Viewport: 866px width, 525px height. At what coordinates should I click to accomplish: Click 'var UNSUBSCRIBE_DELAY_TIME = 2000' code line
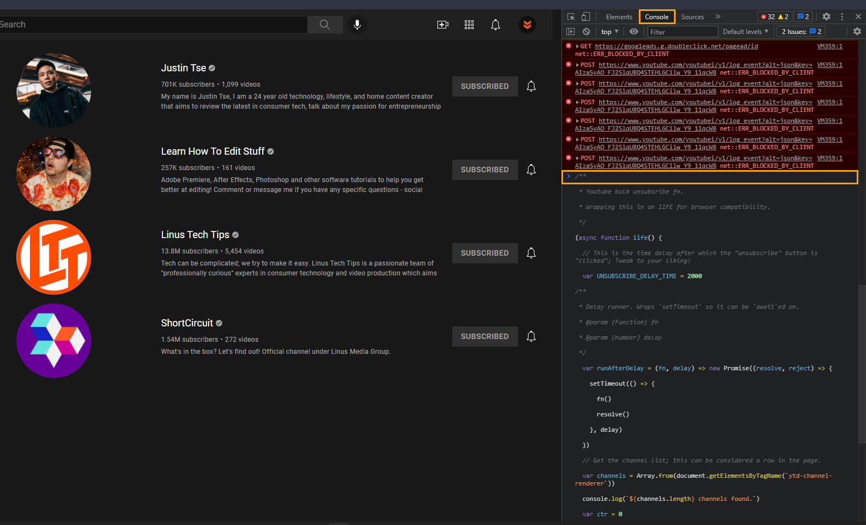tap(642, 276)
